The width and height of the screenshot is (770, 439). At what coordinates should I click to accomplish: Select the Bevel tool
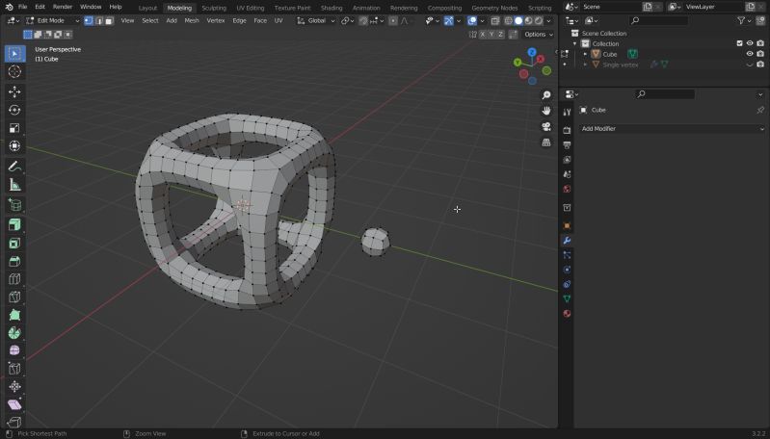point(14,262)
